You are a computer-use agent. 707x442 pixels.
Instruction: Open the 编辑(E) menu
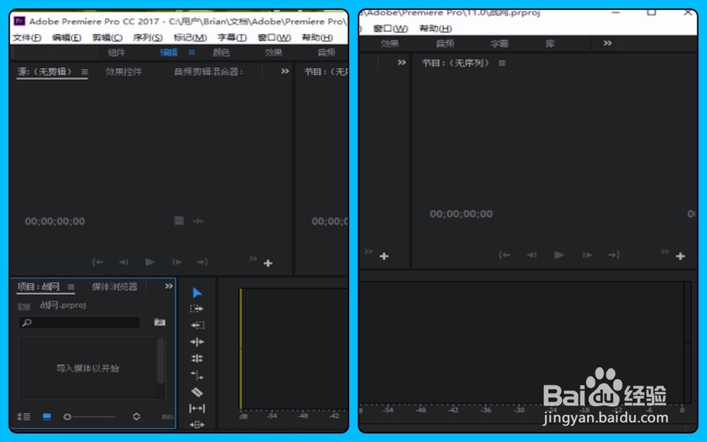66,38
